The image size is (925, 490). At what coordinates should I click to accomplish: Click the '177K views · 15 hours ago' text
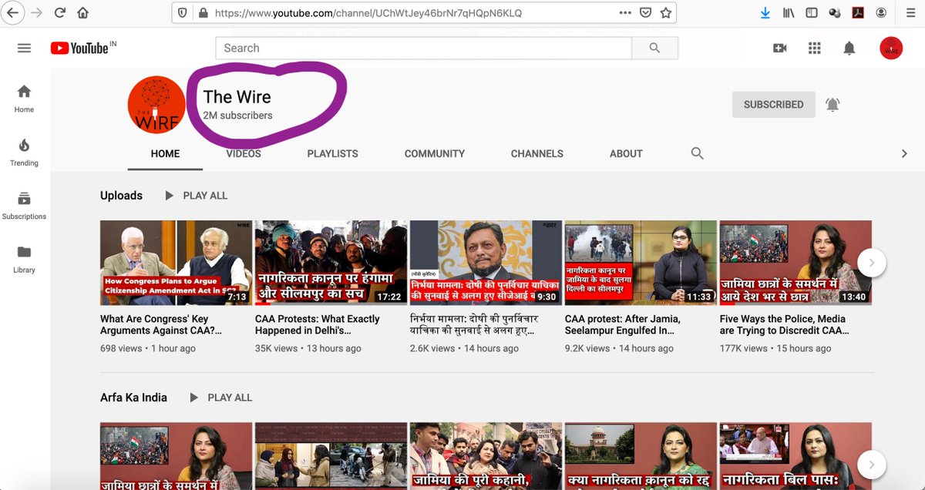(x=775, y=348)
